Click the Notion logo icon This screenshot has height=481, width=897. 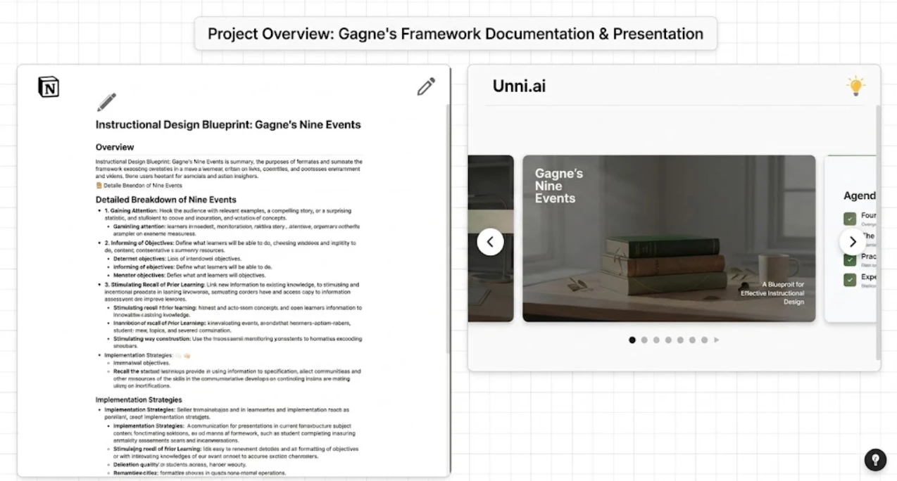point(49,86)
